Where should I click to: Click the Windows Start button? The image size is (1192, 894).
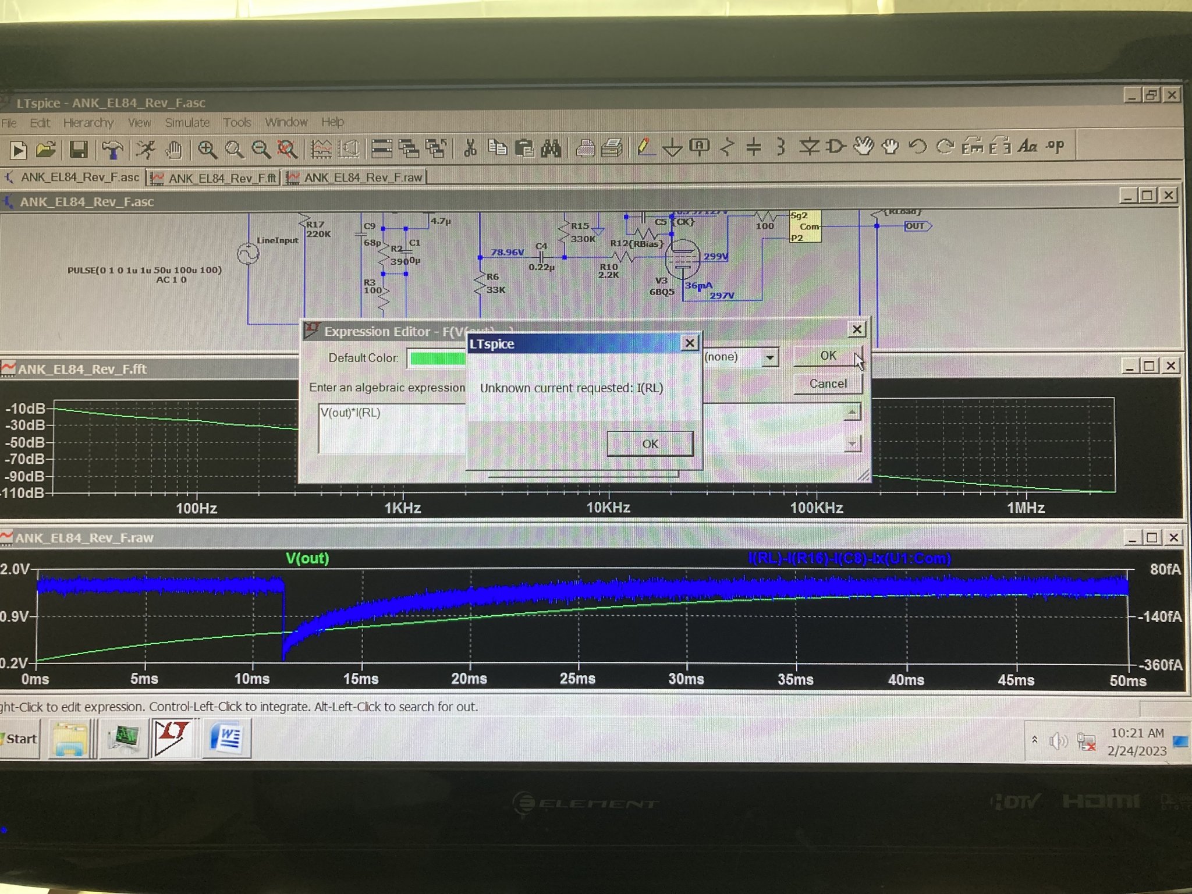(x=19, y=739)
